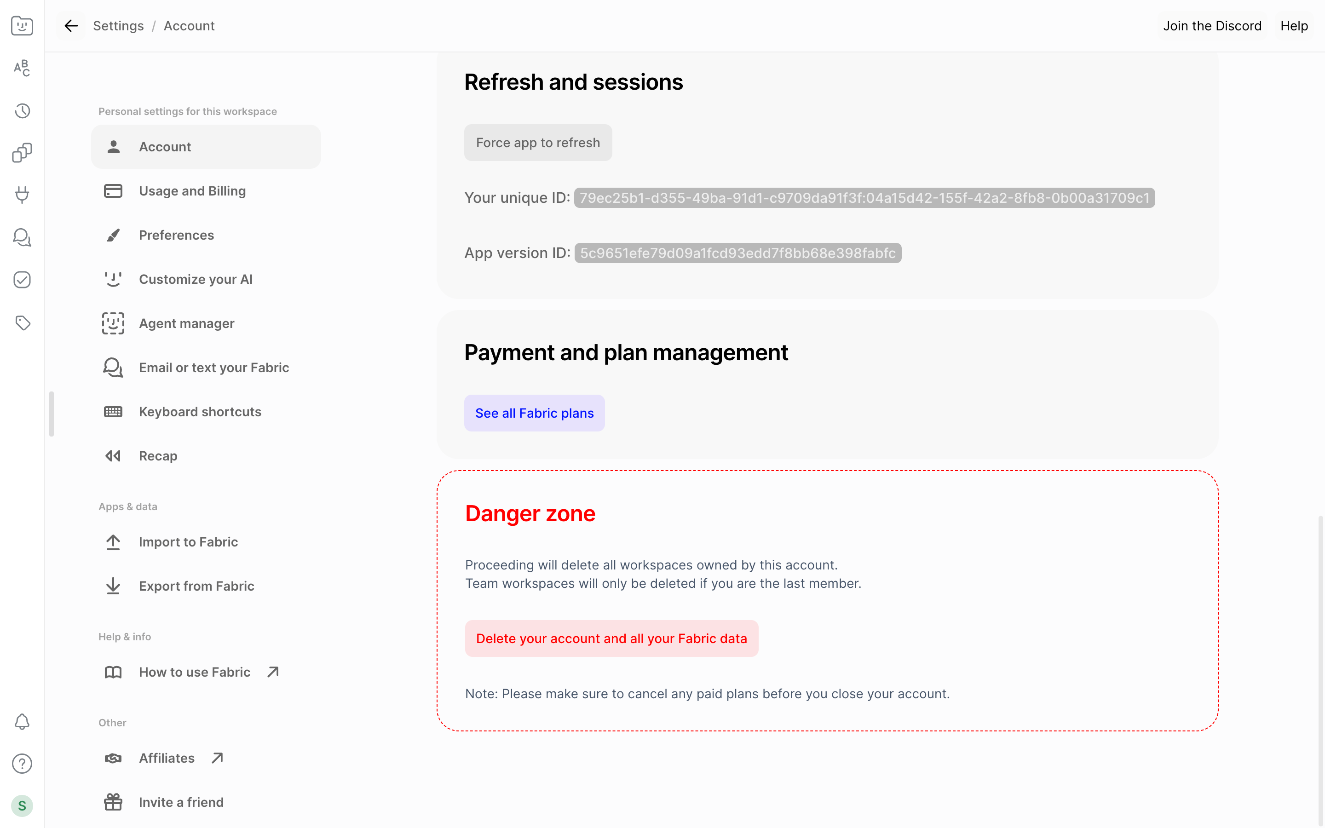1325x828 pixels.
Task: Click Account breadcrumb text
Action: point(189,26)
